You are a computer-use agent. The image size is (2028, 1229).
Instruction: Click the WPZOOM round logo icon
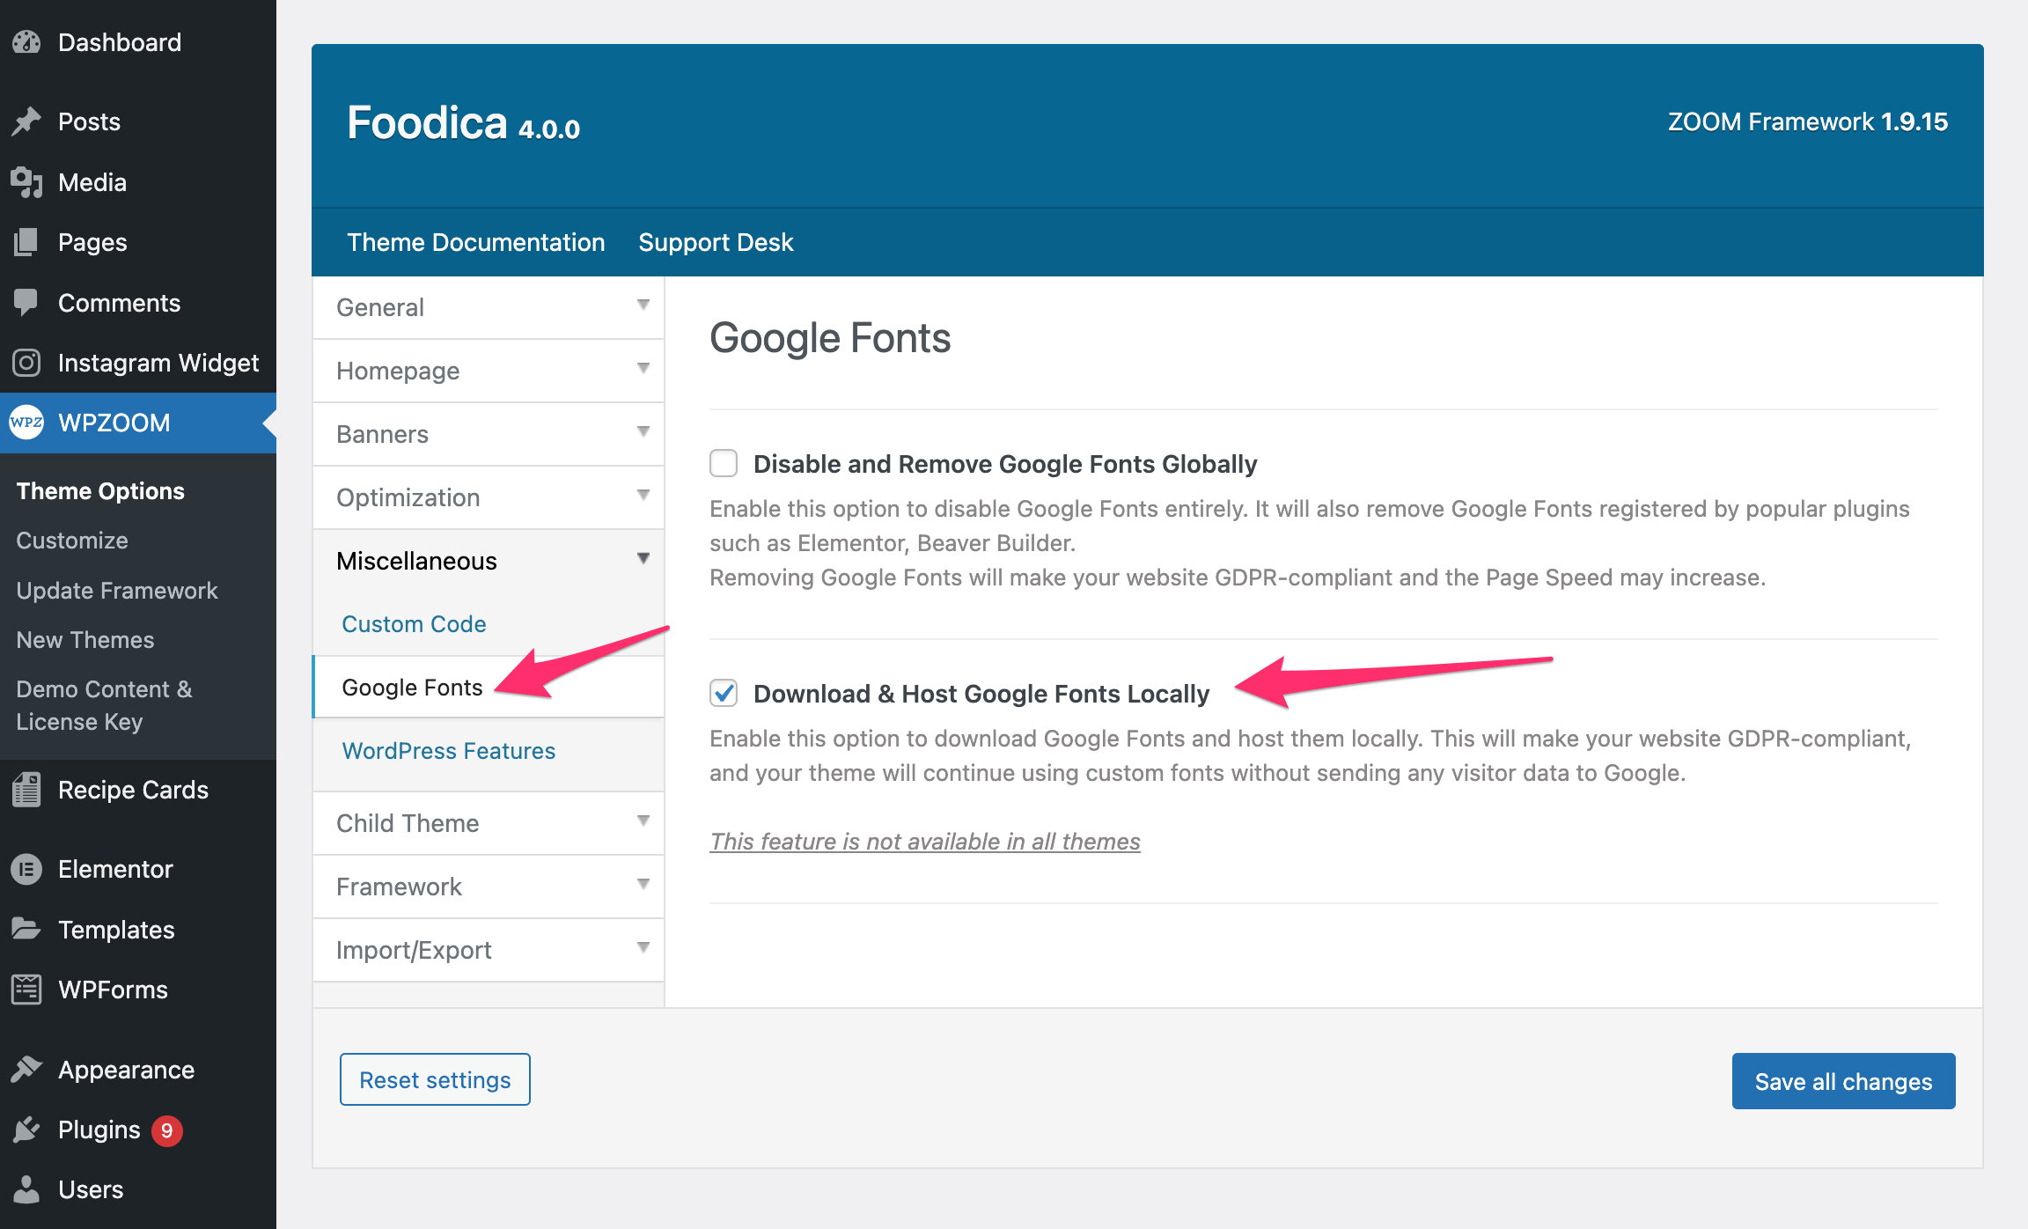coord(26,423)
